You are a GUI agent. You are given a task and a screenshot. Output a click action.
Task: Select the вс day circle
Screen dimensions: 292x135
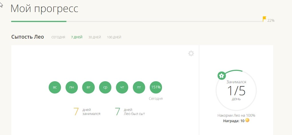point(55,88)
